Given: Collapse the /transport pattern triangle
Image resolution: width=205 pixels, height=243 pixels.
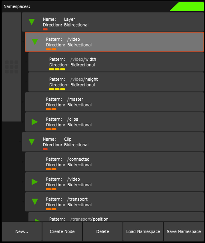Looking at the screenshot, I should click(x=35, y=201).
